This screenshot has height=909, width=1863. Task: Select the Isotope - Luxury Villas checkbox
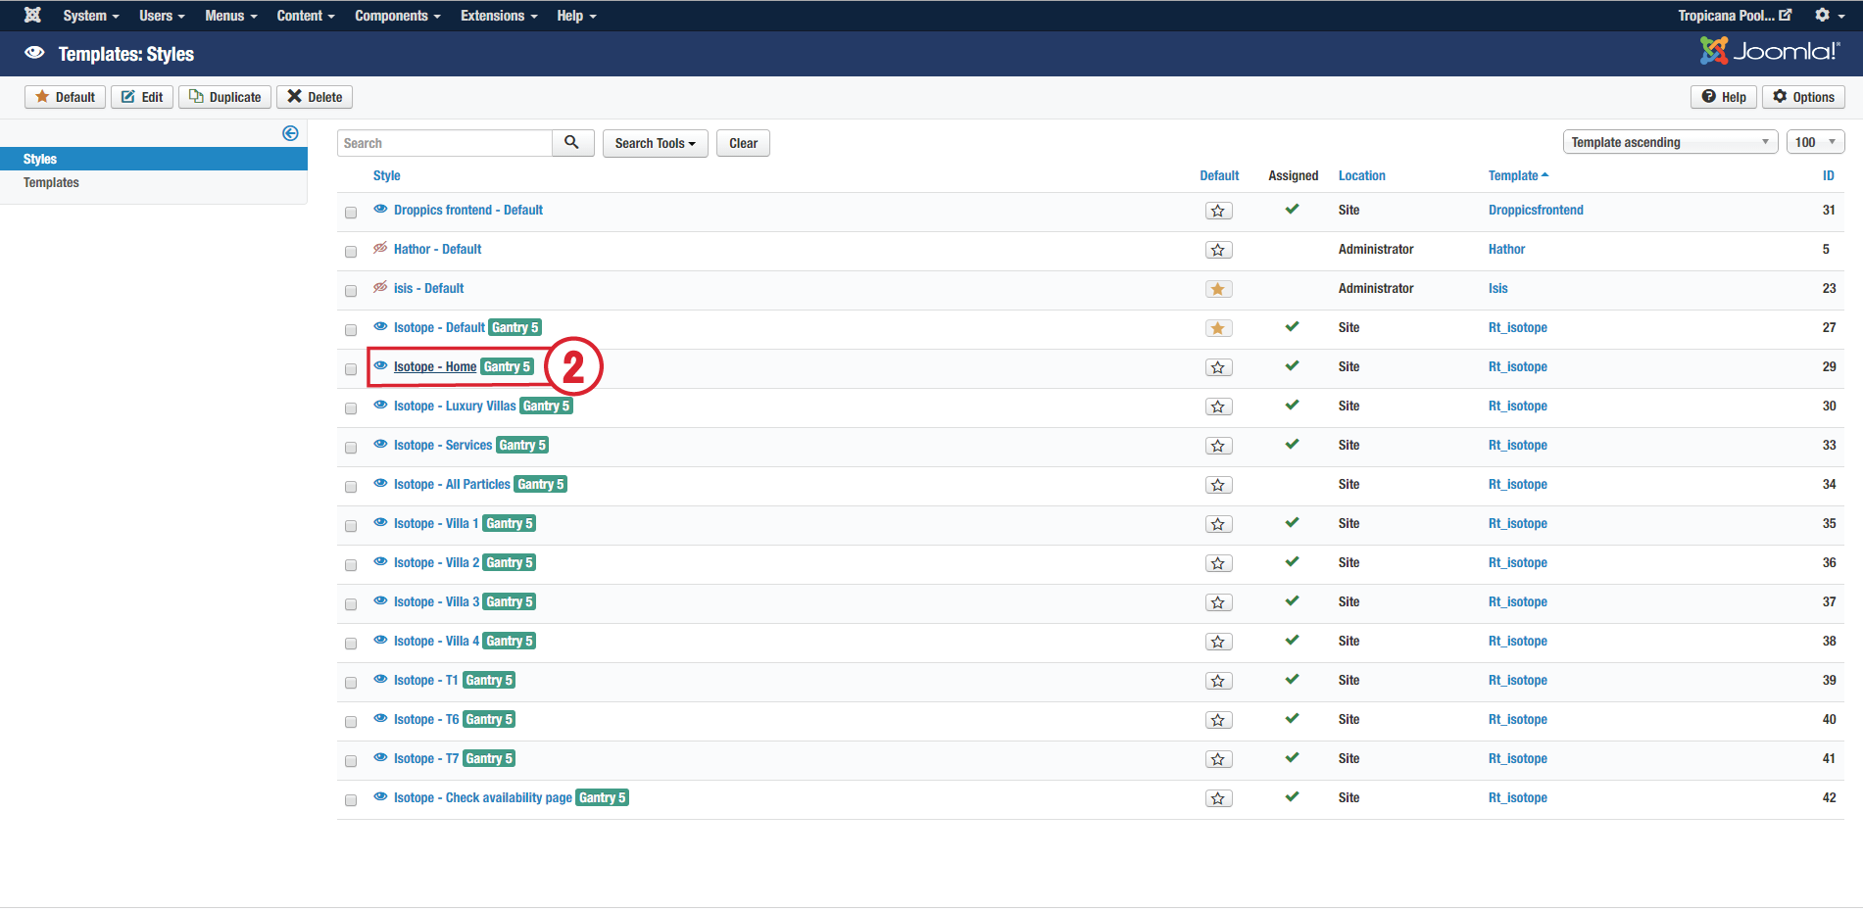pyautogui.click(x=351, y=408)
